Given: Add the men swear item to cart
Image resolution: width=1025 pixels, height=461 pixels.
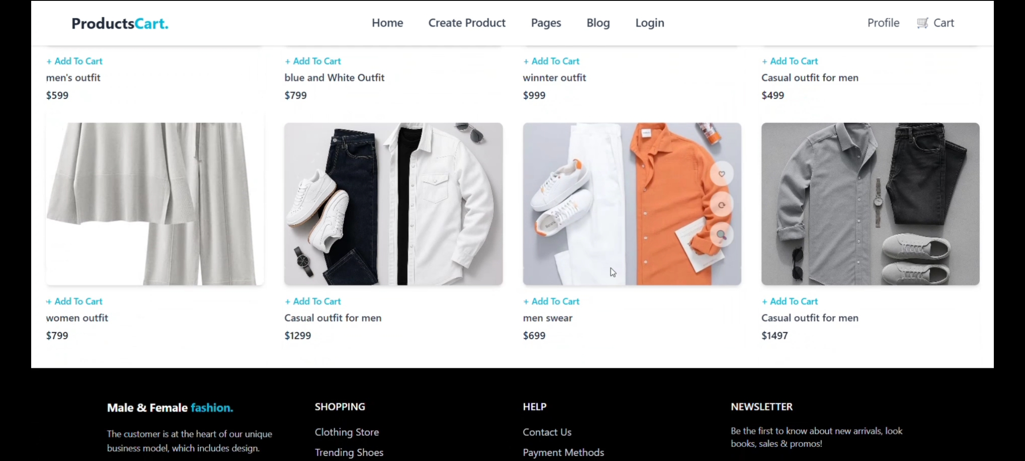Looking at the screenshot, I should click(551, 301).
